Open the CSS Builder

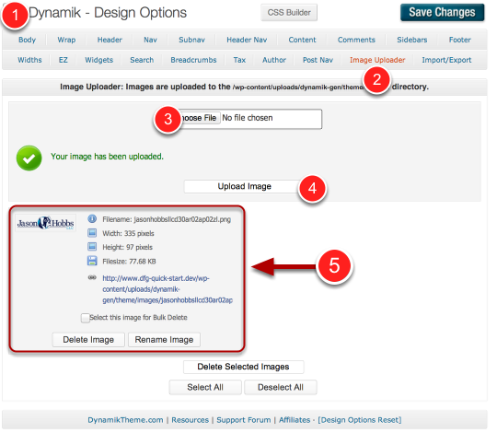coord(289,13)
